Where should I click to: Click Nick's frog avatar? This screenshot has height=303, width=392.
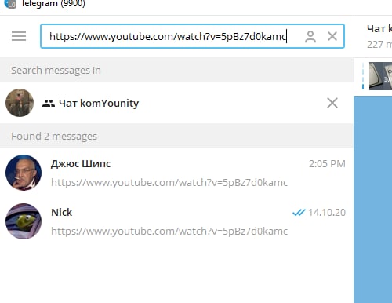[x=24, y=221]
